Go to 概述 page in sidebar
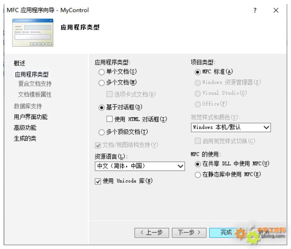This screenshot has width=291, height=249. coord(20,63)
